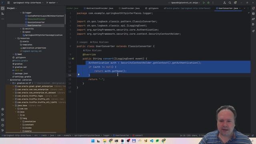Start debugging with the bug icon
The height and width of the screenshot is (144, 256).
208,3
